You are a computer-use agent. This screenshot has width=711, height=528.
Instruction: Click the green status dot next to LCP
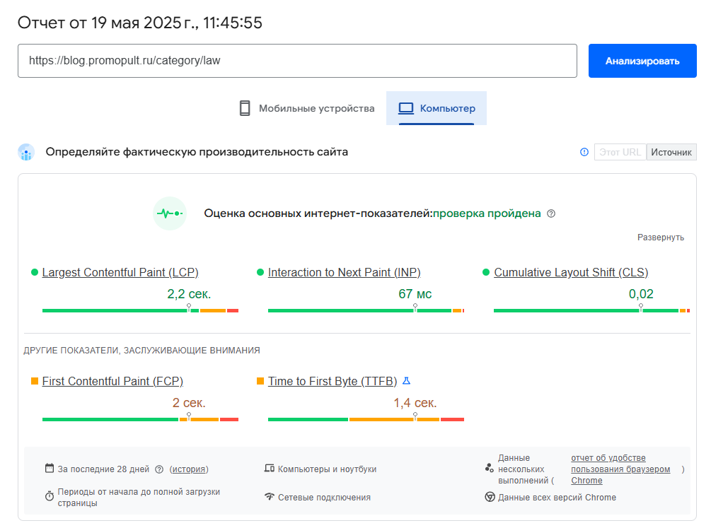click(x=35, y=272)
